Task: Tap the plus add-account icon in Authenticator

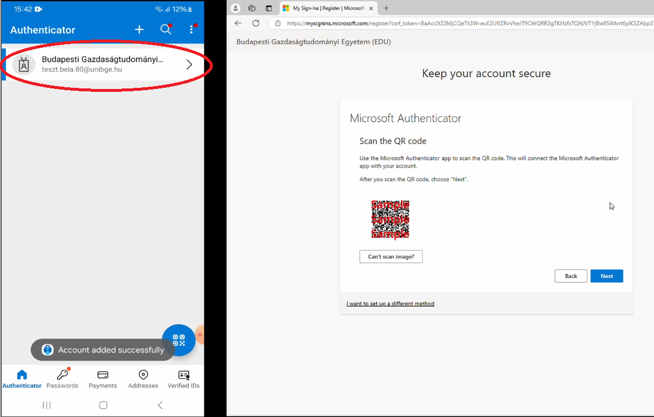Action: click(139, 30)
